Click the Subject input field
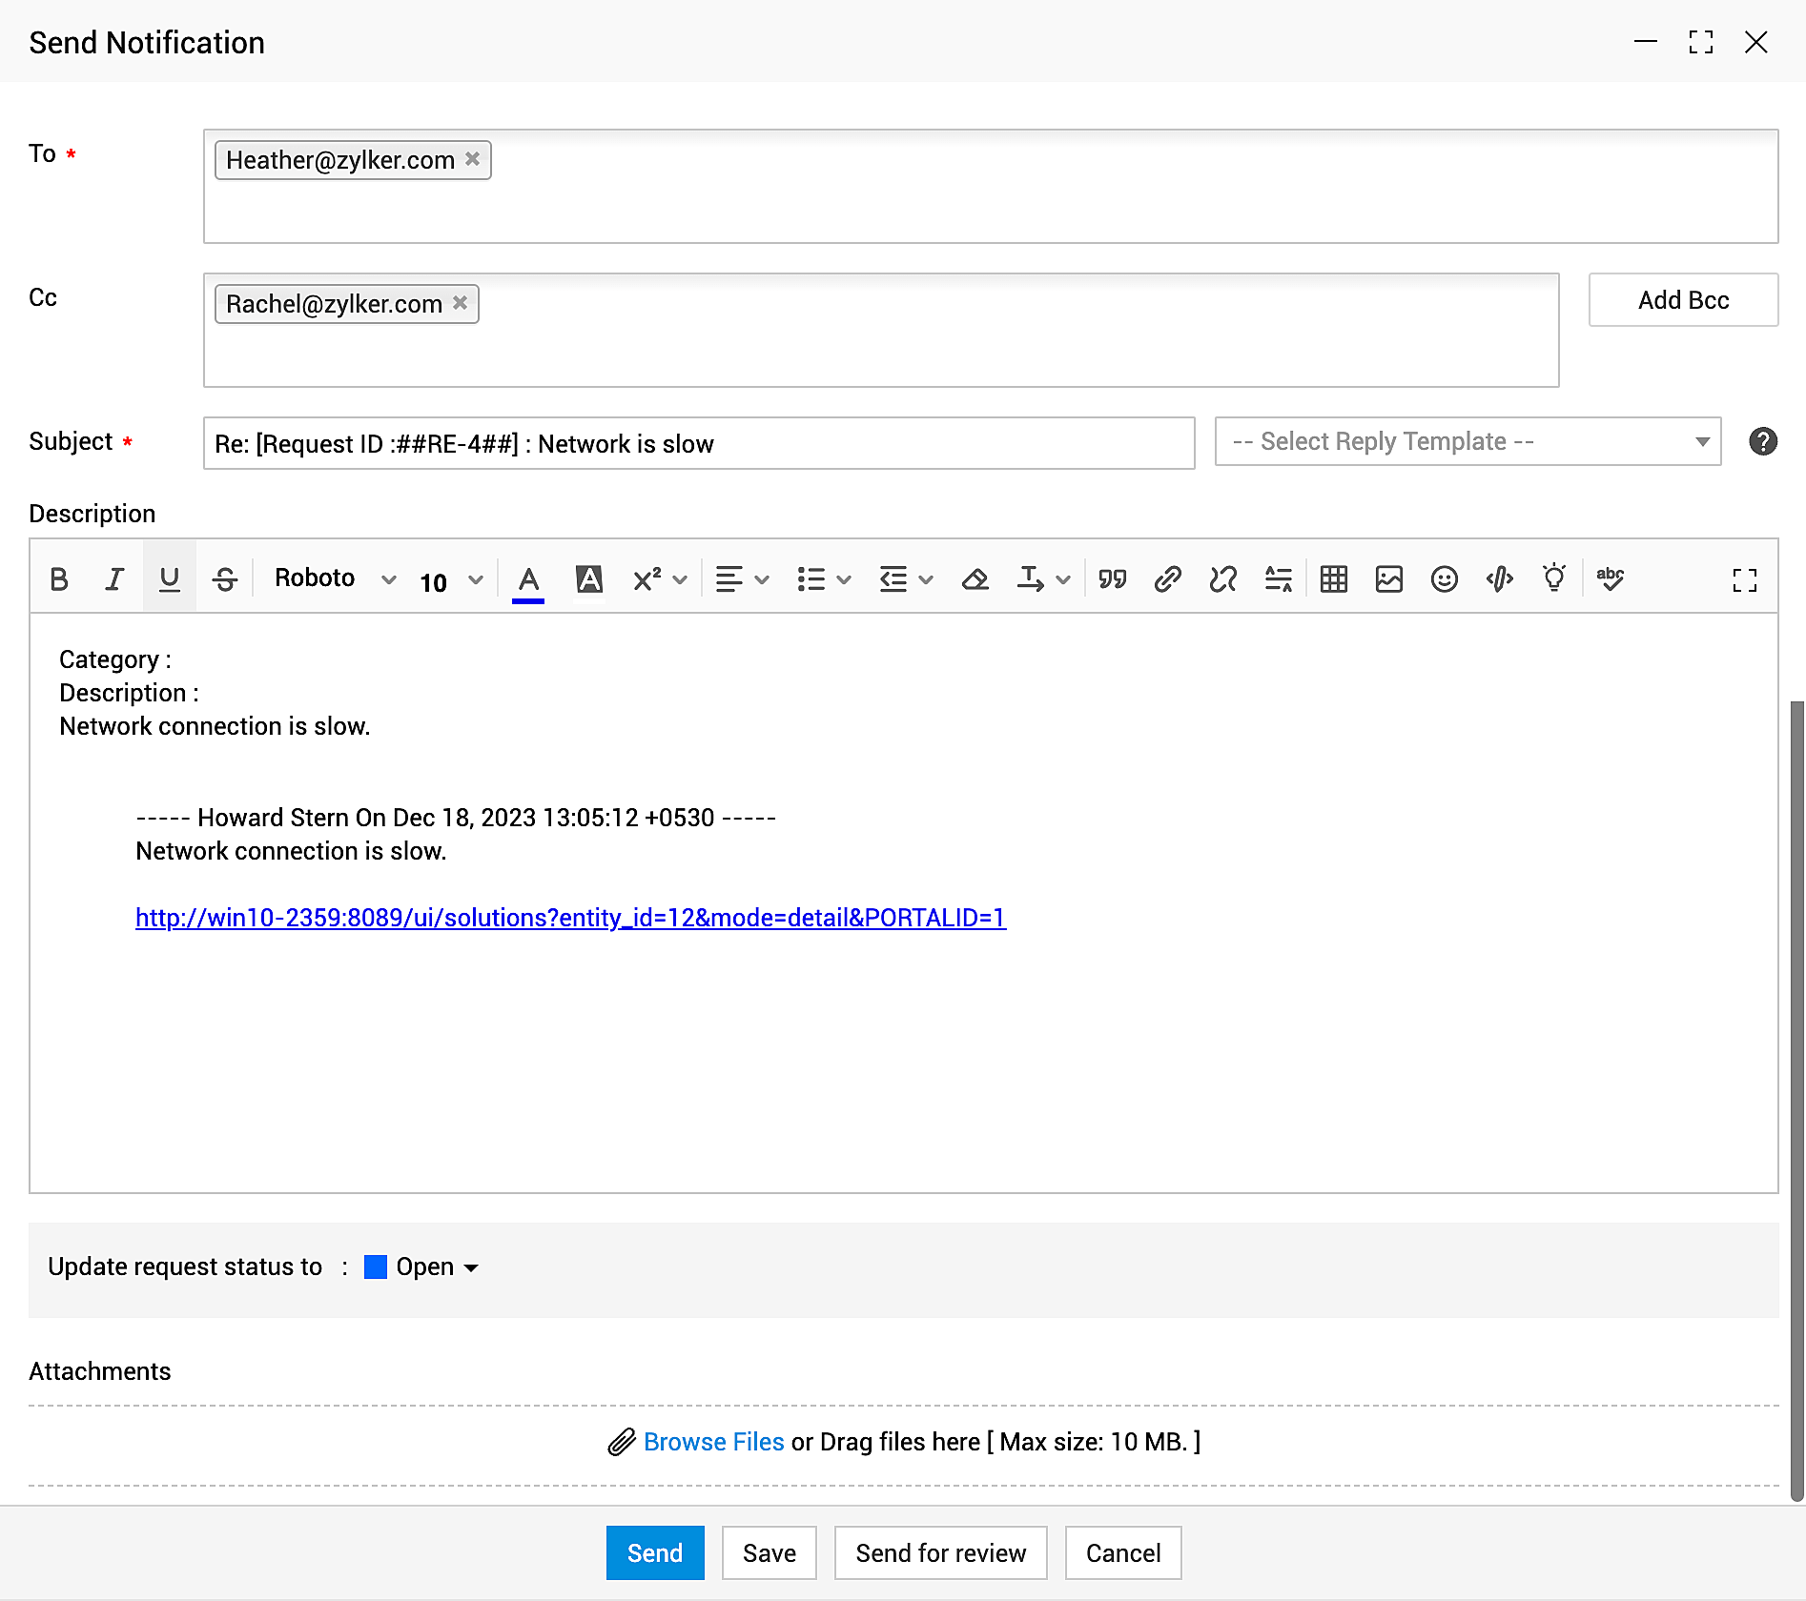 [x=698, y=443]
